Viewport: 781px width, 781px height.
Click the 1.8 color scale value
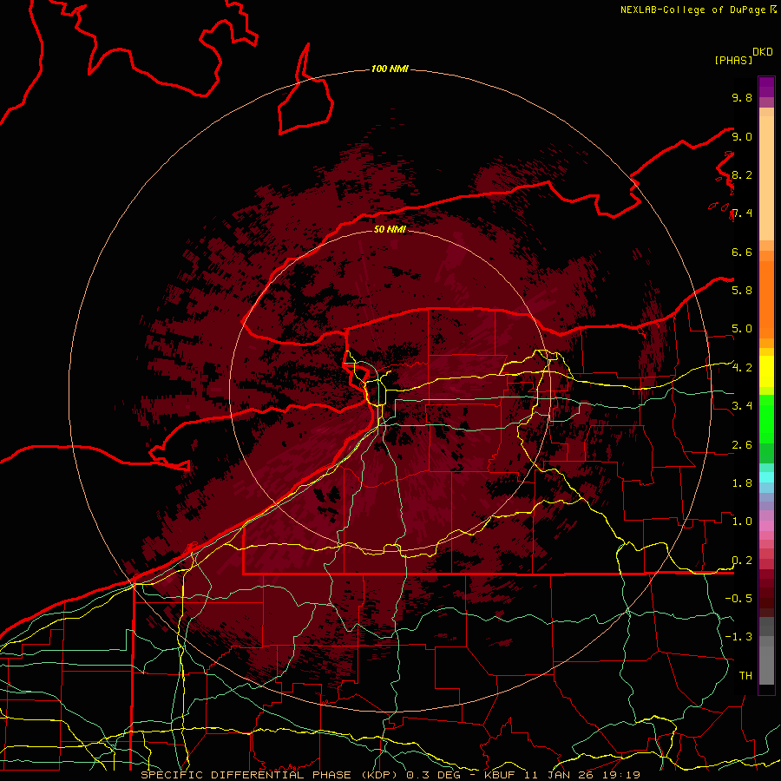pyautogui.click(x=742, y=483)
